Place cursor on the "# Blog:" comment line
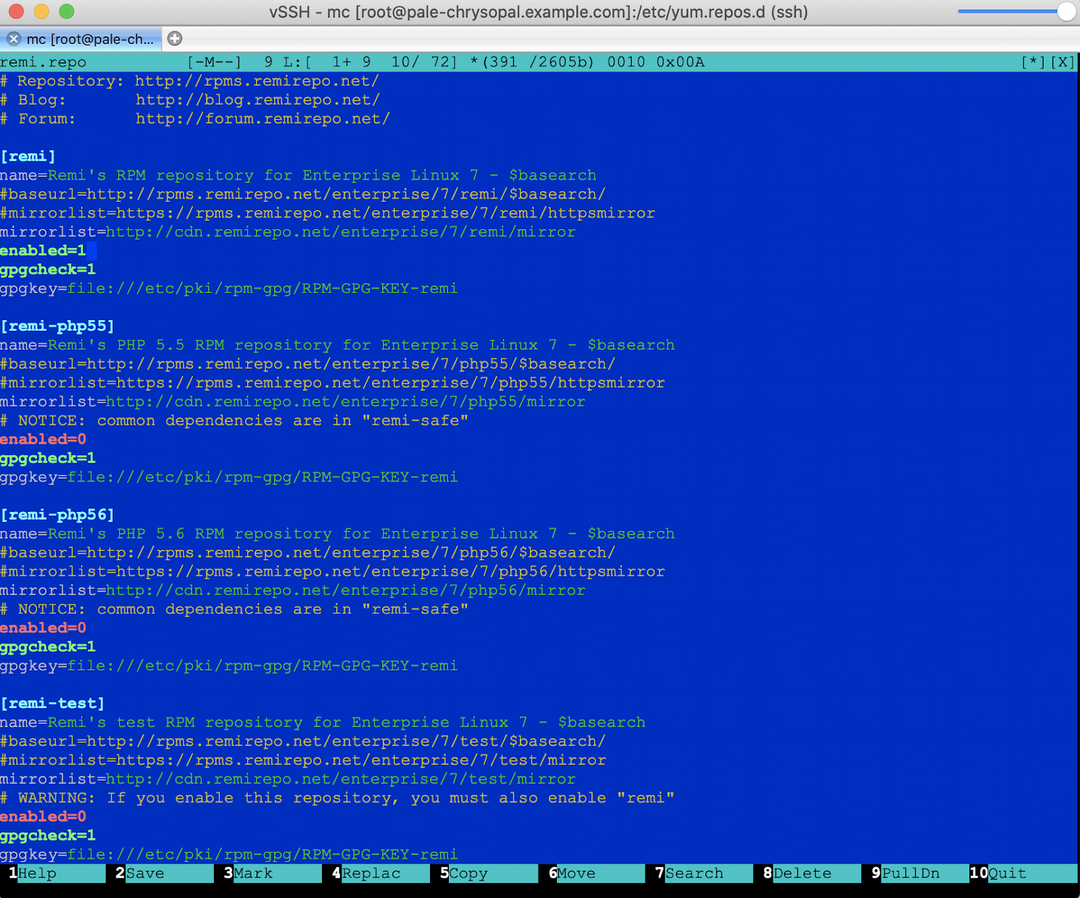The image size is (1080, 898). point(190,100)
